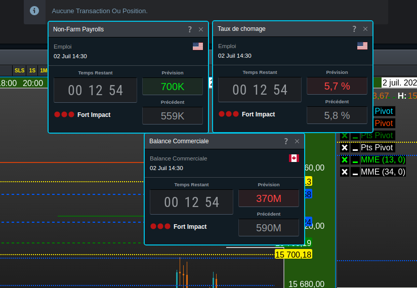The height and width of the screenshot is (288, 417).
Task: Minimize the white Pts Pivot indicator
Action: (355, 148)
